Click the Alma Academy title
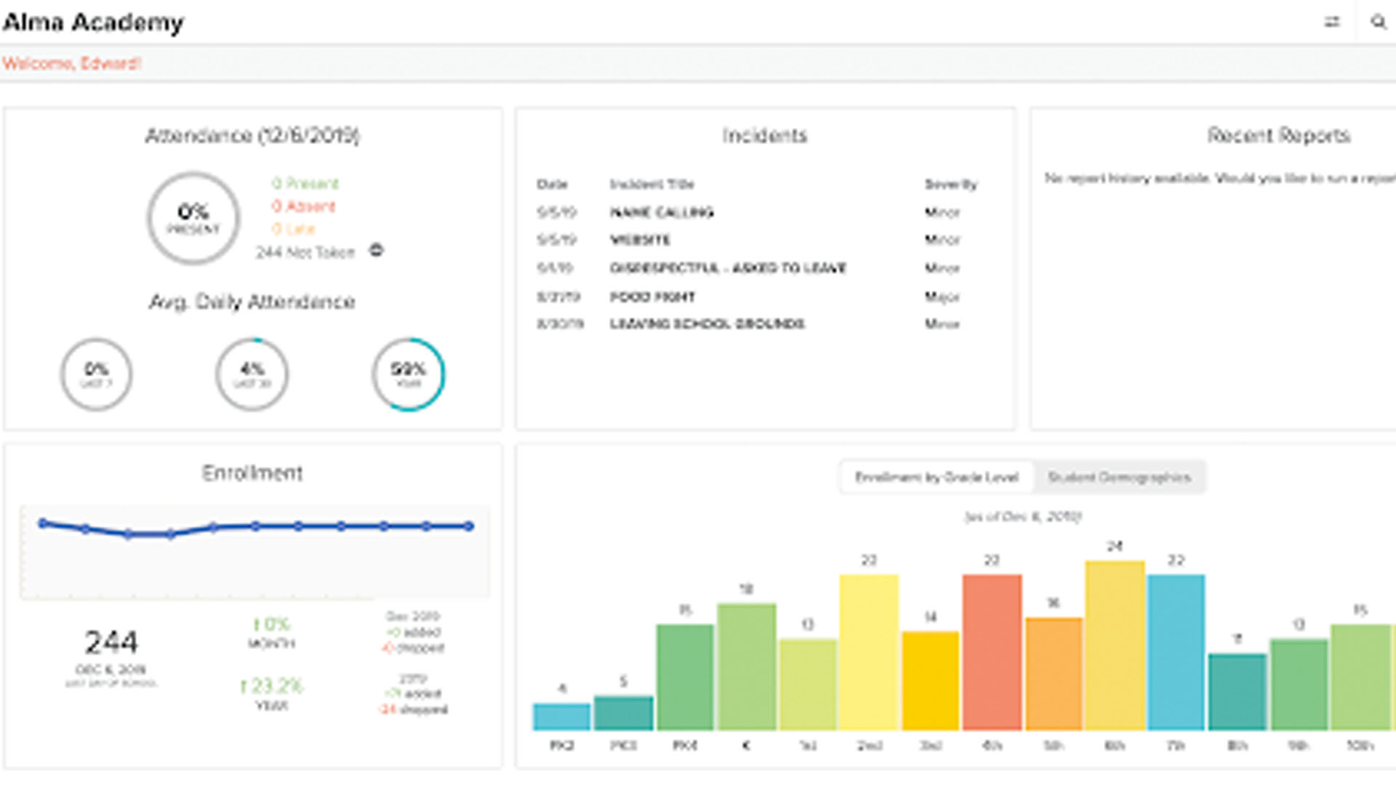 [93, 23]
